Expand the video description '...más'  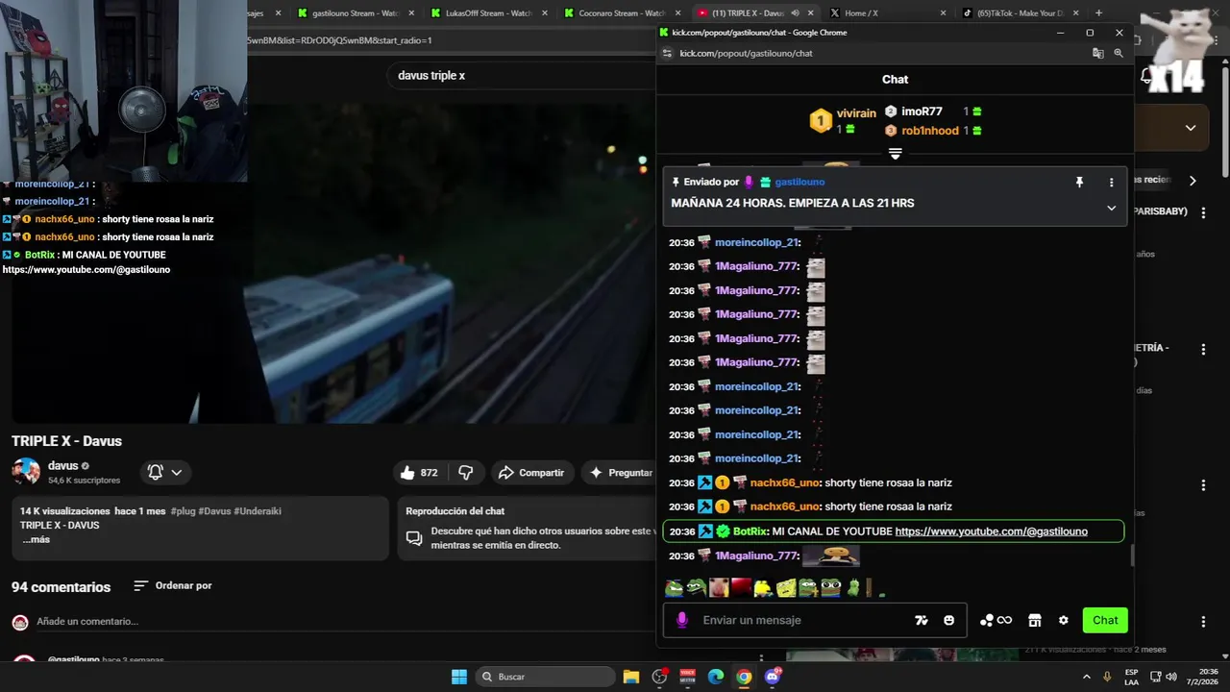[36, 539]
